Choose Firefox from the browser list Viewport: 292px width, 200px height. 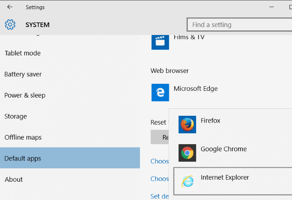click(210, 120)
